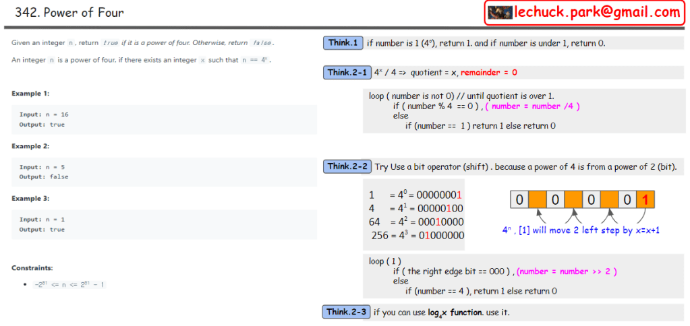Click the bit cell containing the red 1
Screen dimensions: 690x326
(x=645, y=200)
